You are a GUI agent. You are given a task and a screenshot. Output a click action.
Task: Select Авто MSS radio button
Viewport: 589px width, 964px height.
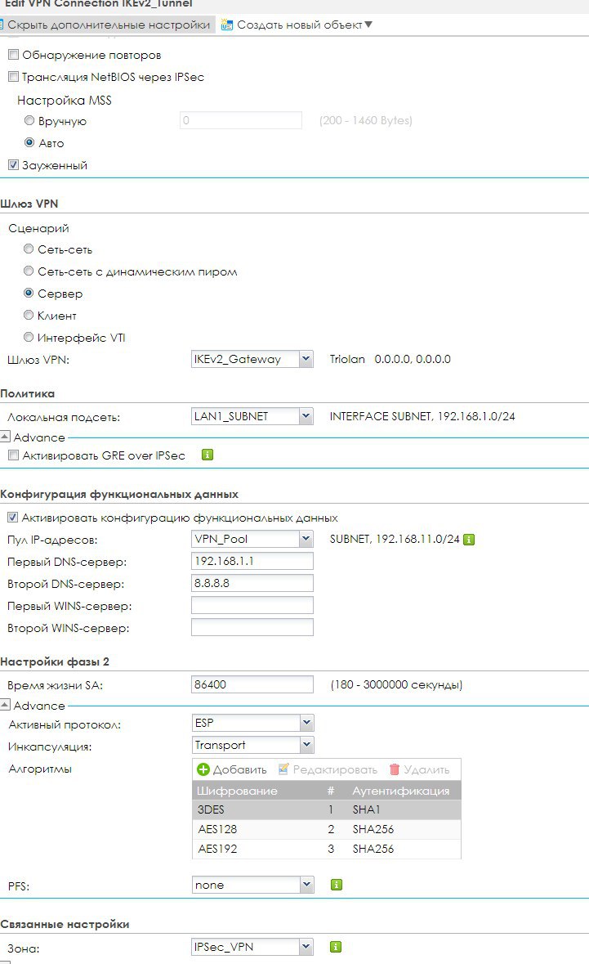coord(29,142)
